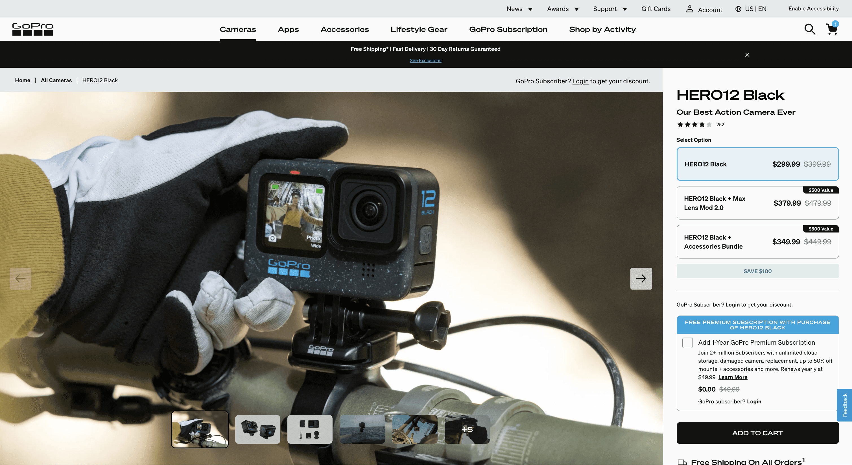Click the $0.00 subscription price
This screenshot has width=852, height=465.
tap(707, 390)
